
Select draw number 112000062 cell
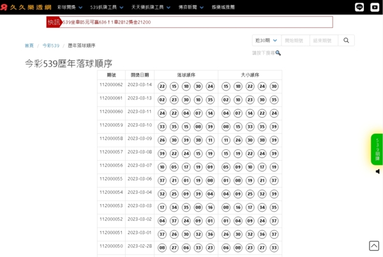coord(111,85)
